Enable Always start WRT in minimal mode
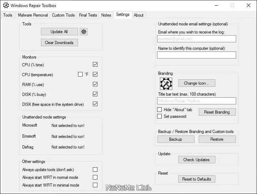This screenshot has width=257, height=194. coord(95,185)
